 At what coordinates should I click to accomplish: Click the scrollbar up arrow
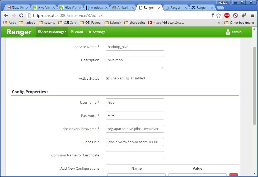pos(254,29)
